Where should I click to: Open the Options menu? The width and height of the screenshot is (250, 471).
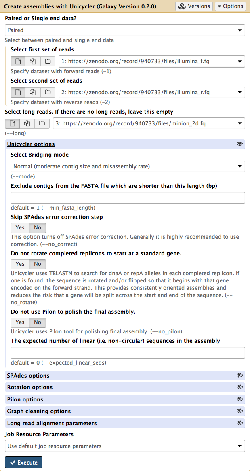[230, 6]
